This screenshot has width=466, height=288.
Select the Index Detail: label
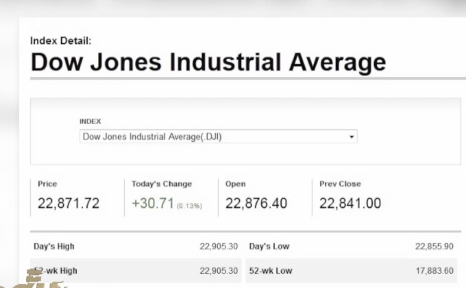pos(60,41)
